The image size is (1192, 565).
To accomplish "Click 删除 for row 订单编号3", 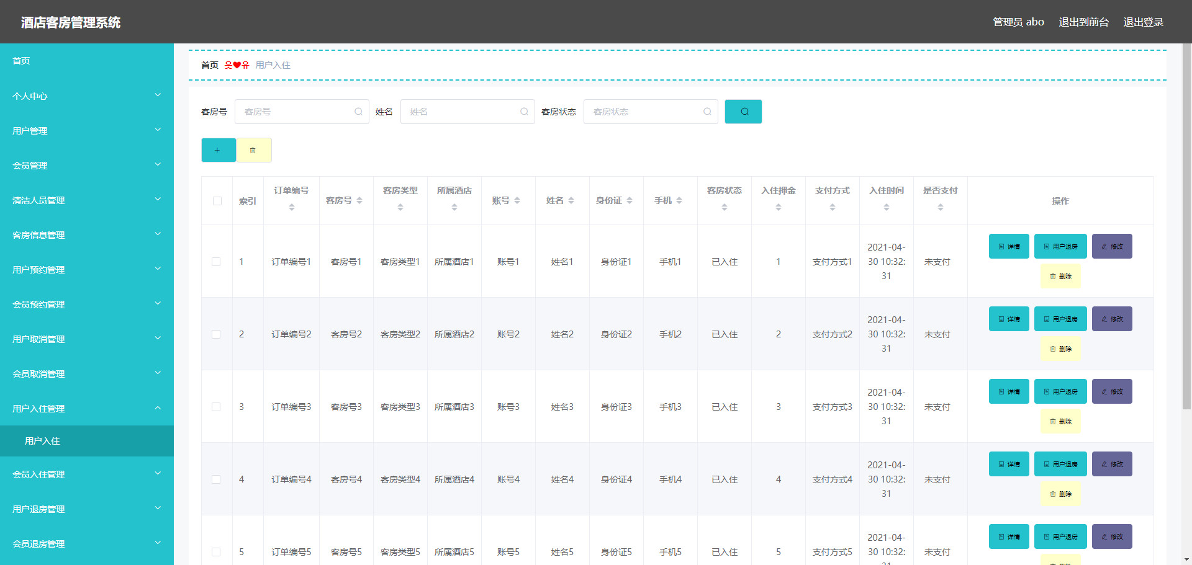I will (x=1060, y=421).
